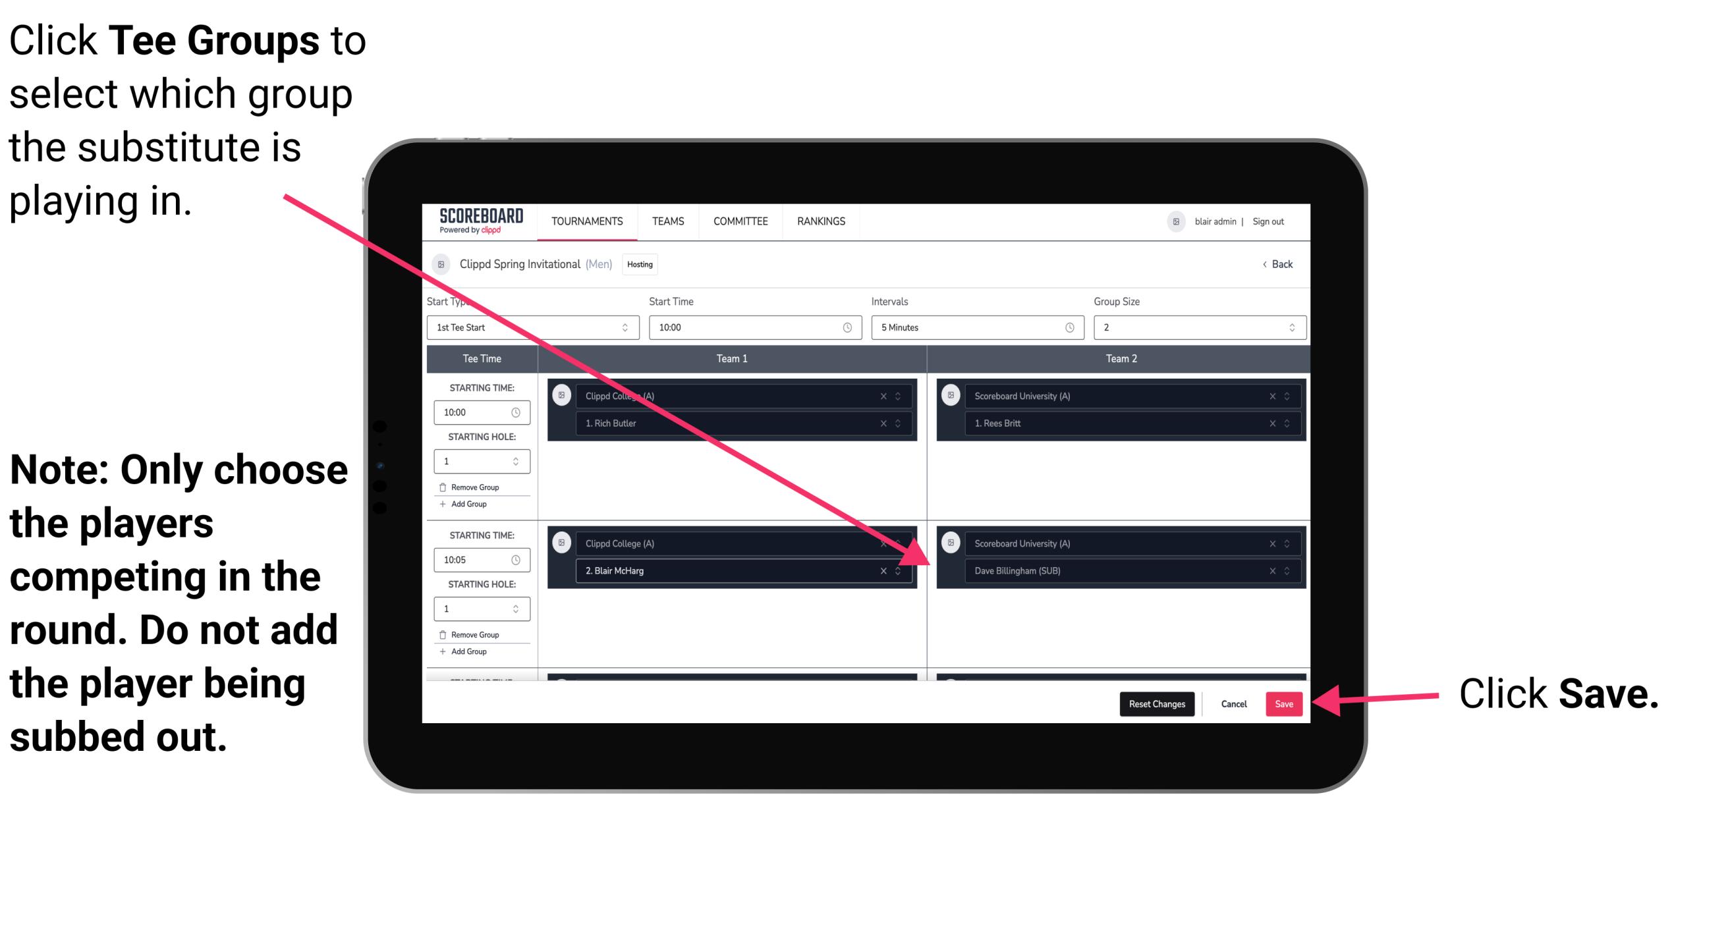The image size is (1726, 928).
Task: Click the Reset Changes button
Action: pos(1154,703)
